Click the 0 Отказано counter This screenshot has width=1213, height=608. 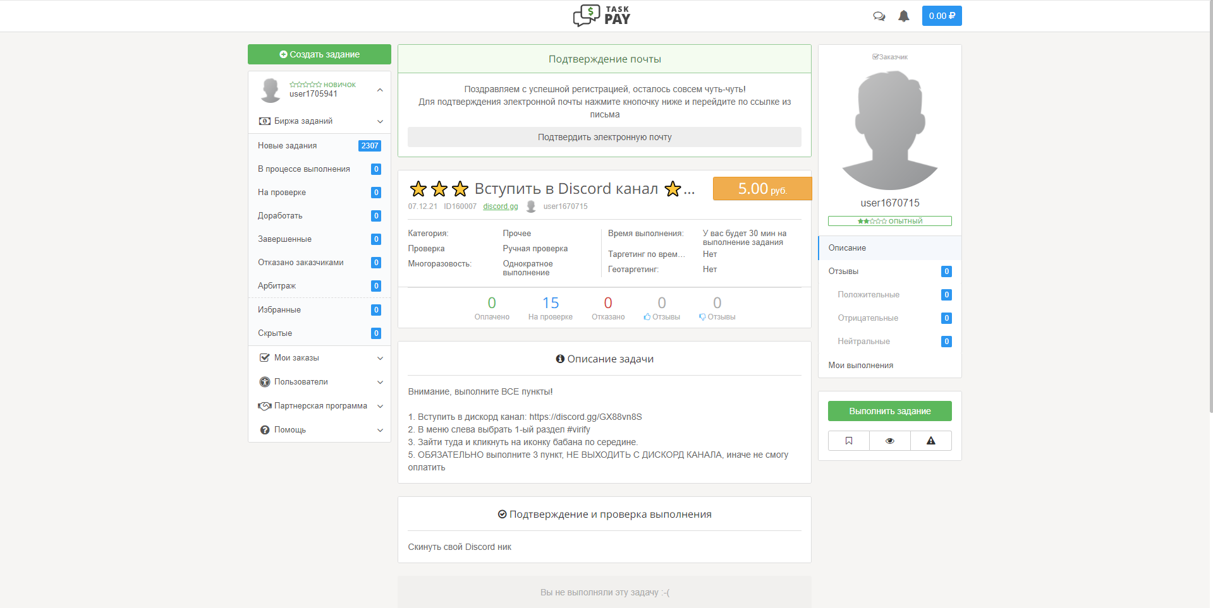point(608,308)
